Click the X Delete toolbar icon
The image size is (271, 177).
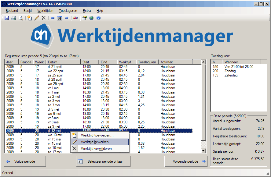click(44, 18)
